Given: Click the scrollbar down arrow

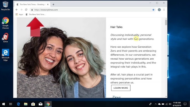Looking at the screenshot, I should pos(166,96).
